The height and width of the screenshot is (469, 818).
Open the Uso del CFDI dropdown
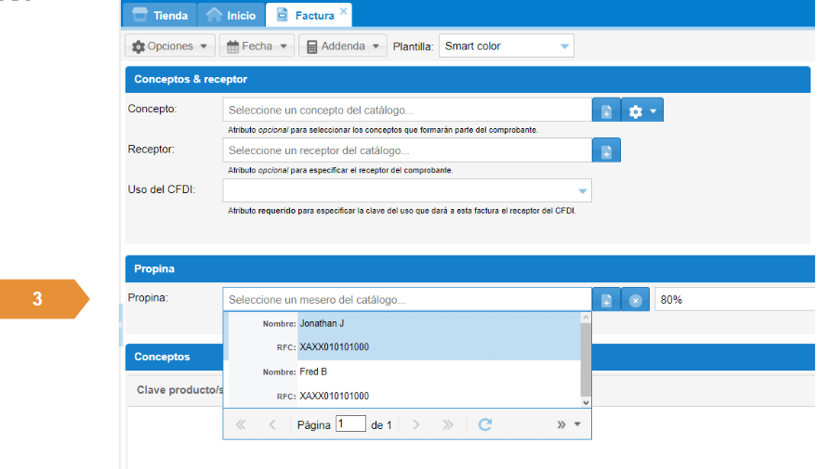tap(582, 191)
